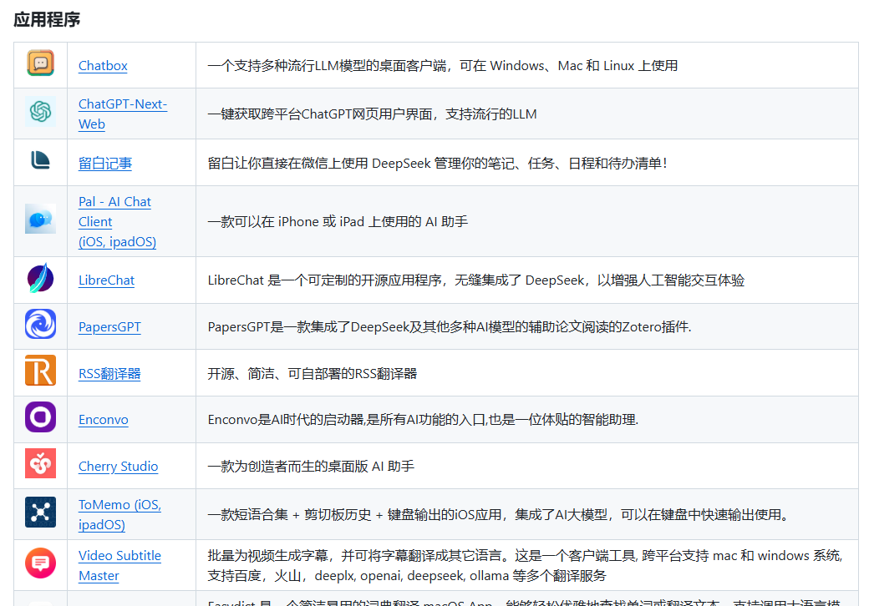The height and width of the screenshot is (606, 869).
Task: Select the LibreChat feather icon
Action: click(x=39, y=280)
